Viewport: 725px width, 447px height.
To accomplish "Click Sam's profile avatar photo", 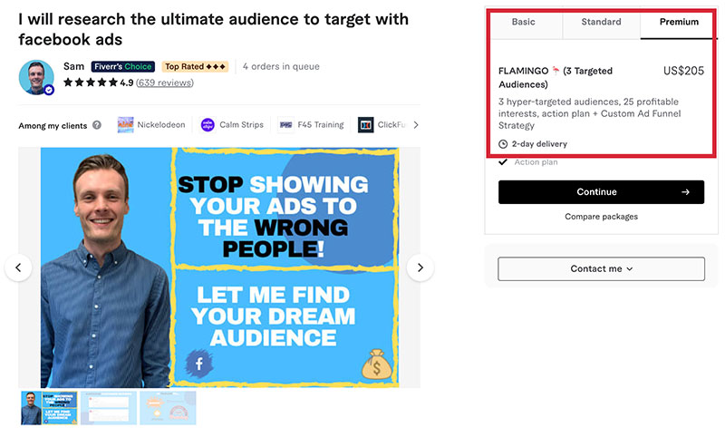I will [36, 77].
